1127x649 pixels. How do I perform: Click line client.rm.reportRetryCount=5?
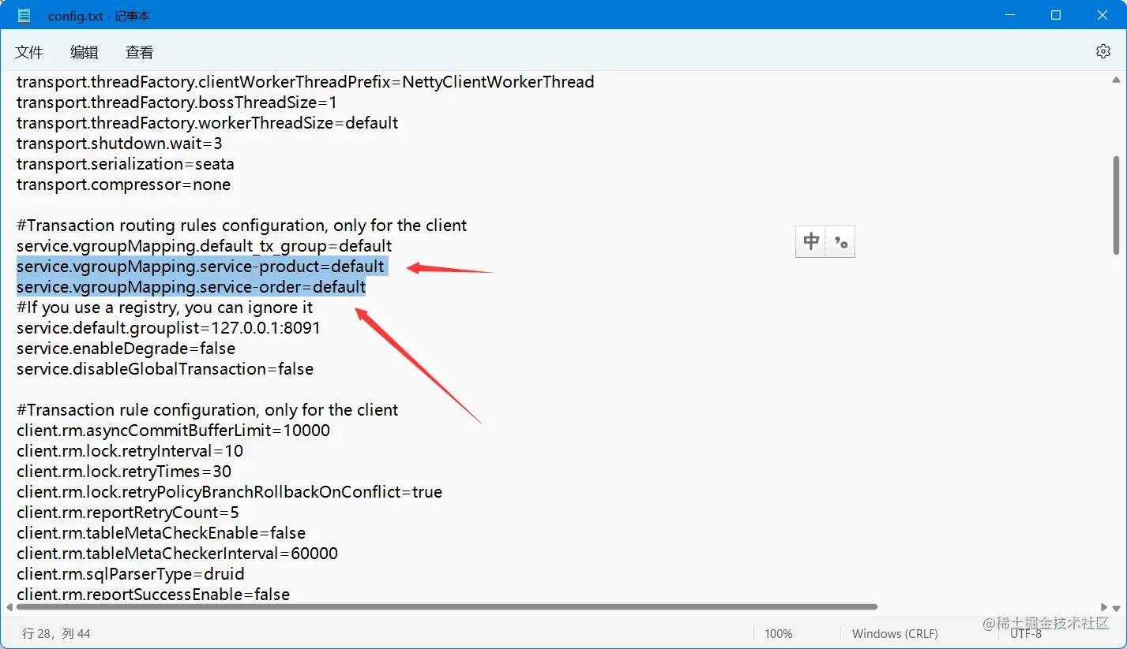pos(128,513)
